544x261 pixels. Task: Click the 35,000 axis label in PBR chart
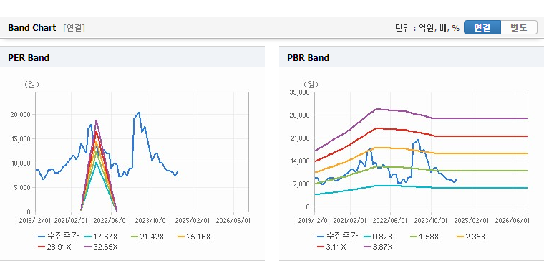[299, 92]
